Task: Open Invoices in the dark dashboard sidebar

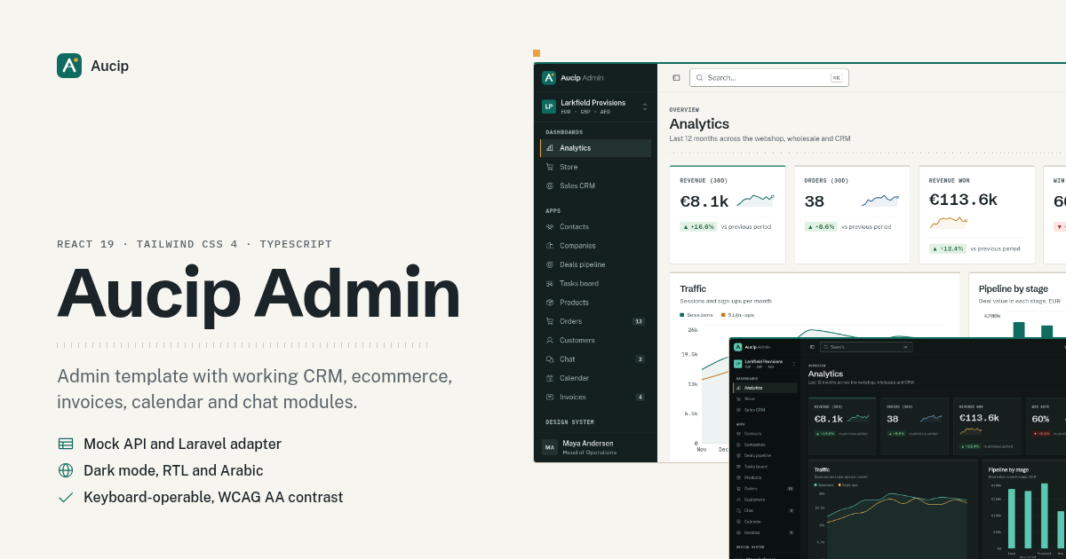Action: click(765, 532)
